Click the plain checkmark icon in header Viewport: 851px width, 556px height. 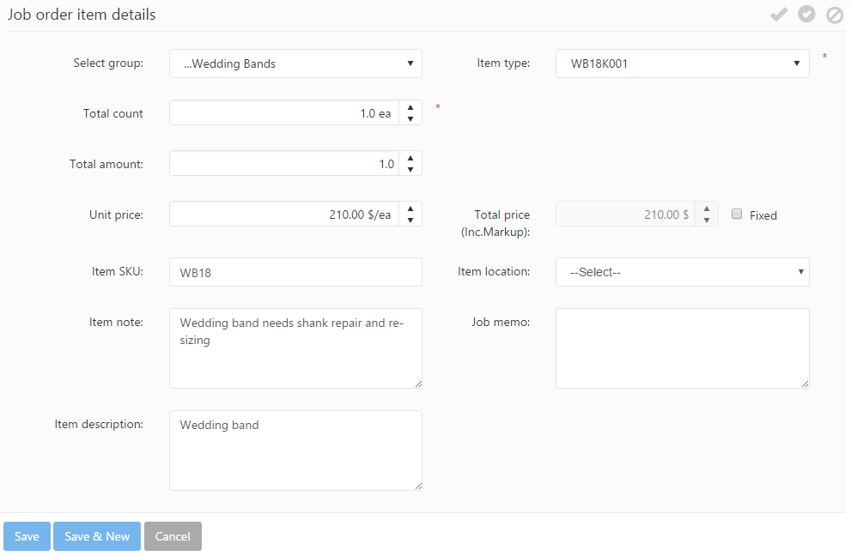coord(778,15)
